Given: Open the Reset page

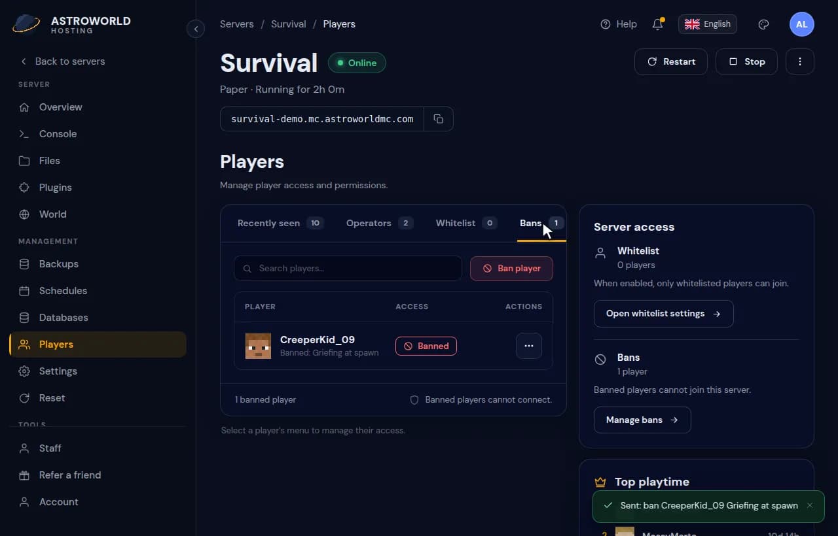Looking at the screenshot, I should point(98,398).
